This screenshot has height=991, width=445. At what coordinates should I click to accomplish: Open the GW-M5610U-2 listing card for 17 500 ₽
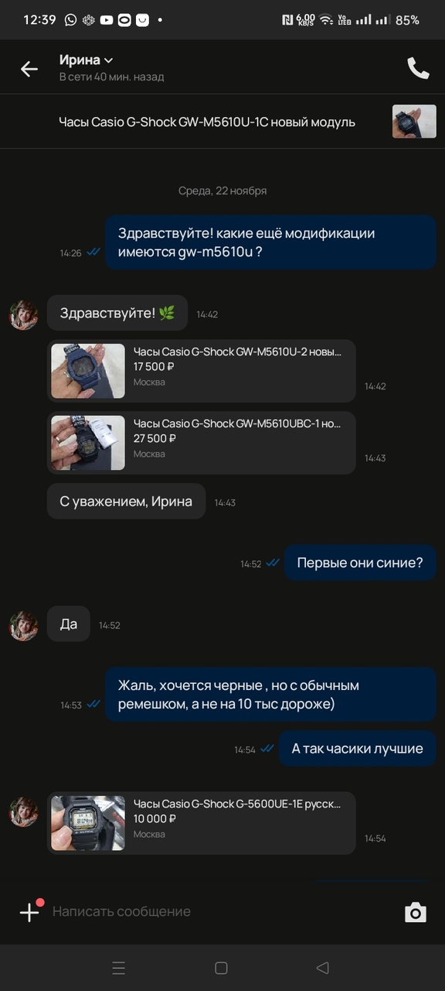click(202, 371)
